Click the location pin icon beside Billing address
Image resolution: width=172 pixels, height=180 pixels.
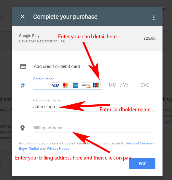click(x=23, y=128)
